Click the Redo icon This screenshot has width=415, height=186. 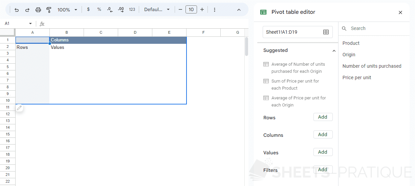pyautogui.click(x=27, y=10)
